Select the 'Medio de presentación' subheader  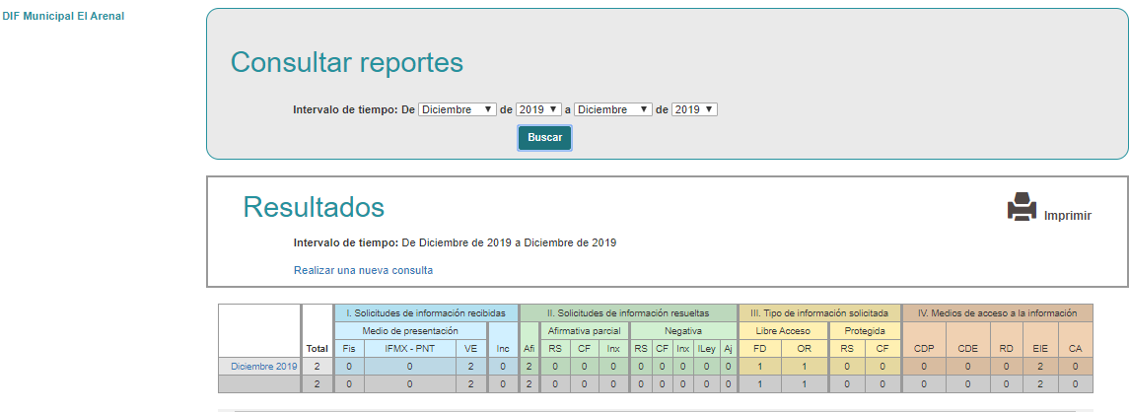[x=410, y=330]
